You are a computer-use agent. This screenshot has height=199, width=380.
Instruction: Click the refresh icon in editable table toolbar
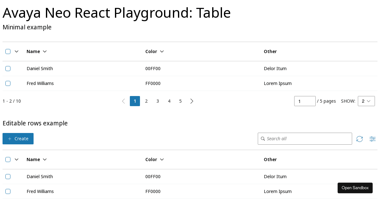[x=359, y=139]
